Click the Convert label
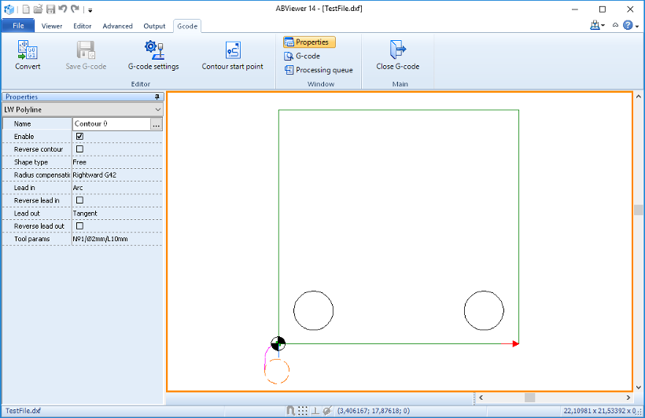Viewport: 645px width, 418px height. (x=28, y=67)
